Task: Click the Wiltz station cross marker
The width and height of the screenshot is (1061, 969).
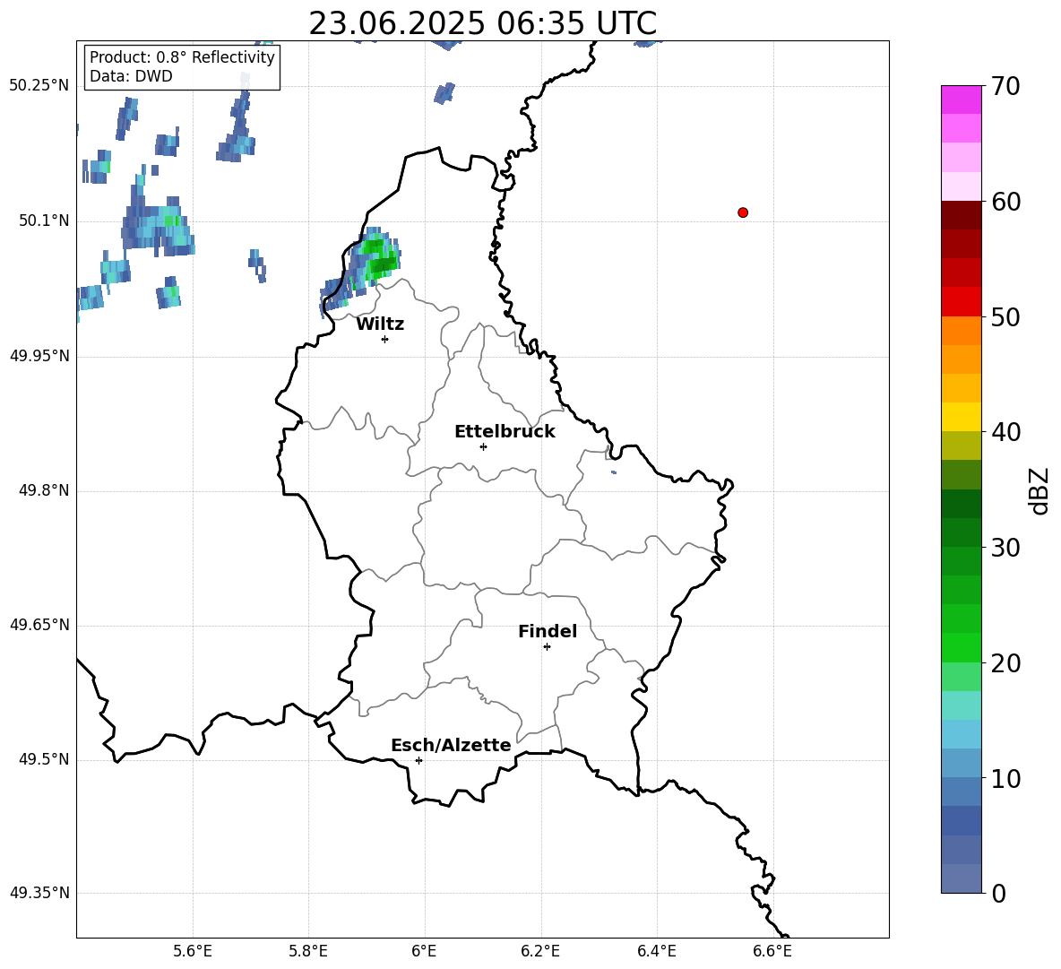Action: [384, 339]
